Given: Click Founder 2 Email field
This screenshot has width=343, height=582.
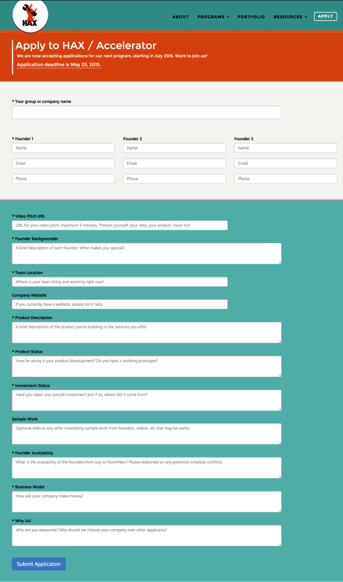Looking at the screenshot, I should tap(174, 163).
